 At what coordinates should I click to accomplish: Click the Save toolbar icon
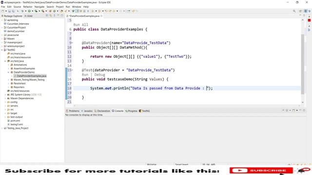pyautogui.click(x=9, y=11)
